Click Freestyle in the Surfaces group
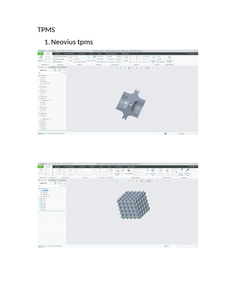Viewport: 225px width, 300px height. tap(161, 62)
